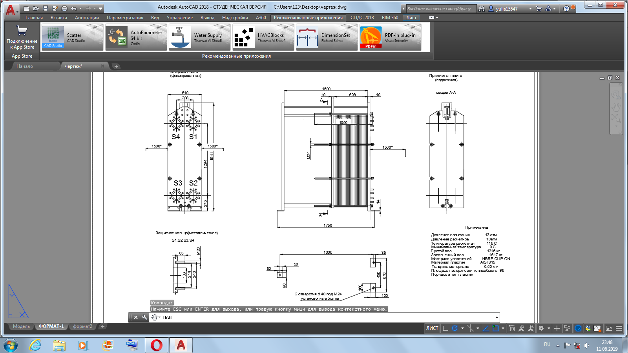628x353 pixels.
Task: Switch to the Модель layout tab
Action: click(x=21, y=326)
